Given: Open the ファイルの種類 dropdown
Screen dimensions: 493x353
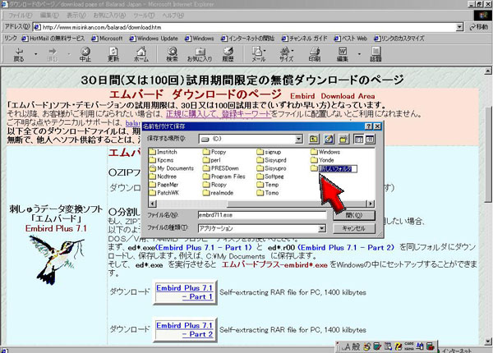Looking at the screenshot, I should click(x=322, y=228).
